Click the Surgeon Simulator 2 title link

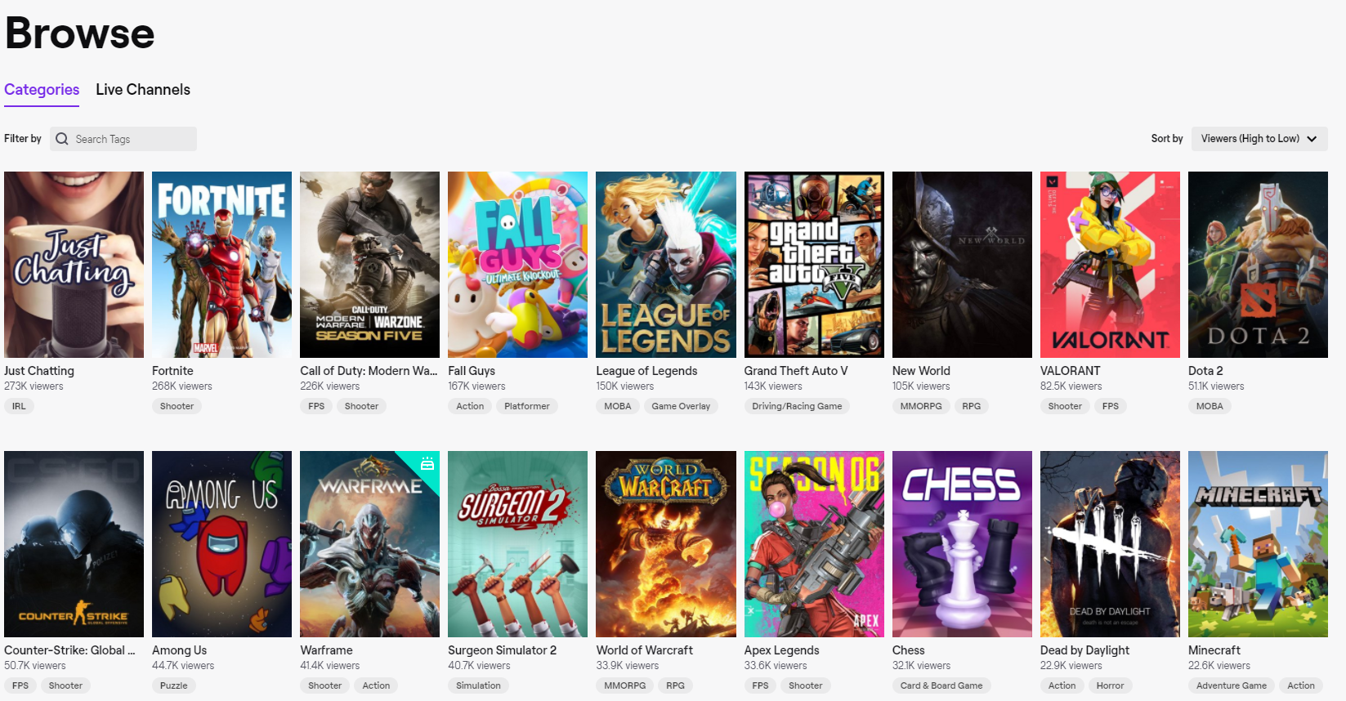(502, 650)
